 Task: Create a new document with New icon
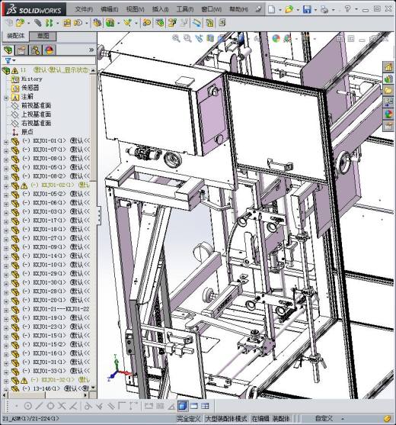[x=271, y=9]
